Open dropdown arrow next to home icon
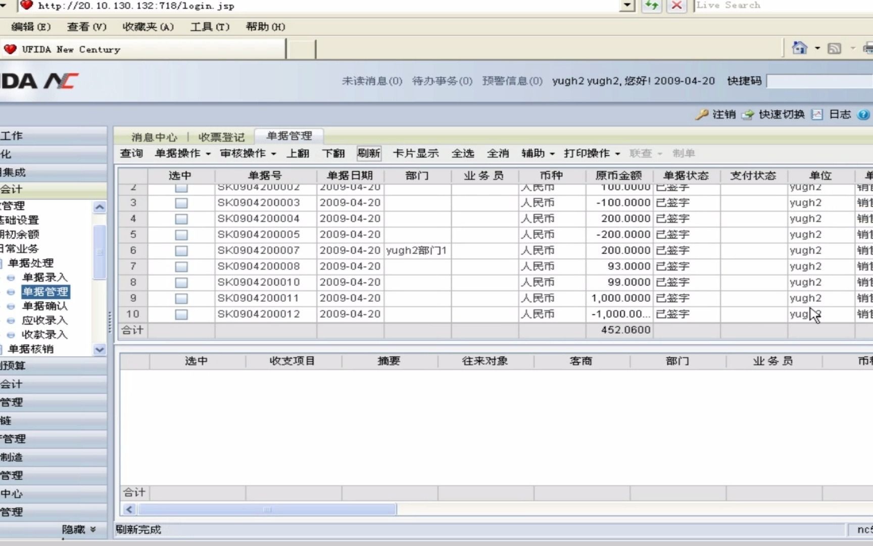This screenshot has height=546, width=873. pos(817,49)
